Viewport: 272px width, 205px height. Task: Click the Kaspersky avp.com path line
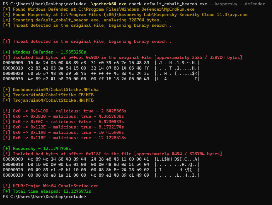[x=125, y=15]
